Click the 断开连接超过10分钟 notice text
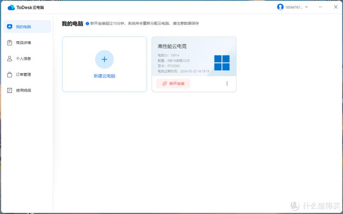This screenshot has width=343, height=214. coord(144,23)
